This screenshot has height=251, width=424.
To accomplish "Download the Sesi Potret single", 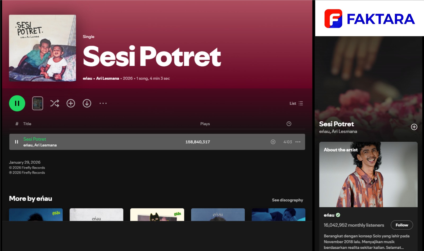I will click(x=87, y=103).
